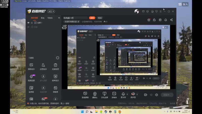Open the hamburger menu in title bar

coord(161,11)
